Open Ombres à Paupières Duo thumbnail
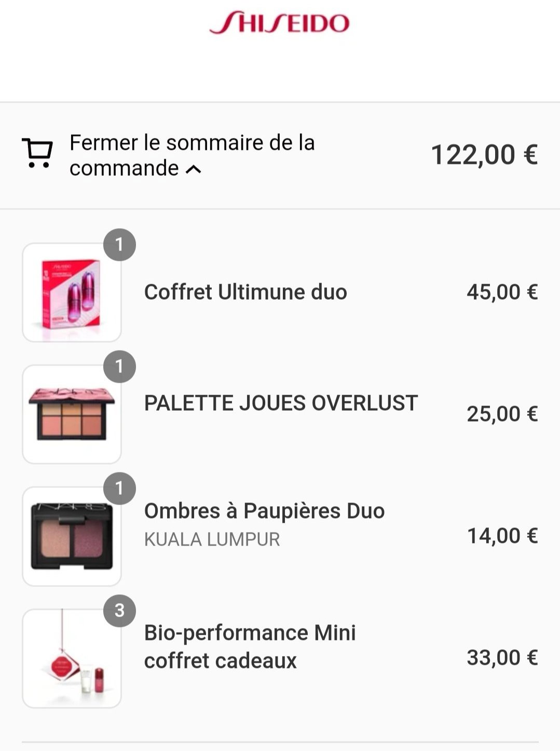Viewport: 560px width, 754px height. click(x=72, y=536)
